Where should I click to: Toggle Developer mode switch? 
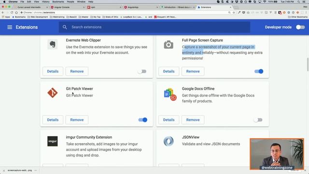point(300,27)
